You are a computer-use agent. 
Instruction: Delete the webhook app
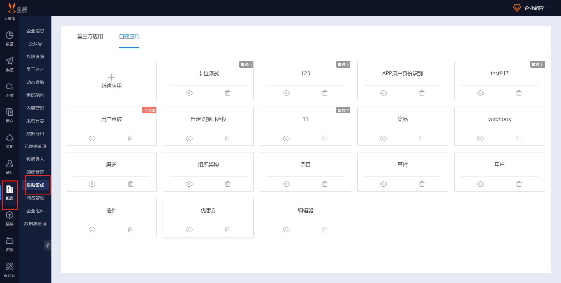coord(519,138)
